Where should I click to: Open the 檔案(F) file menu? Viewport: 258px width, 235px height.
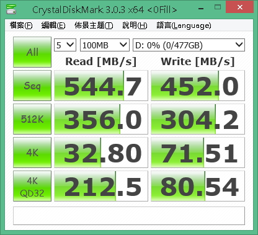[21, 25]
